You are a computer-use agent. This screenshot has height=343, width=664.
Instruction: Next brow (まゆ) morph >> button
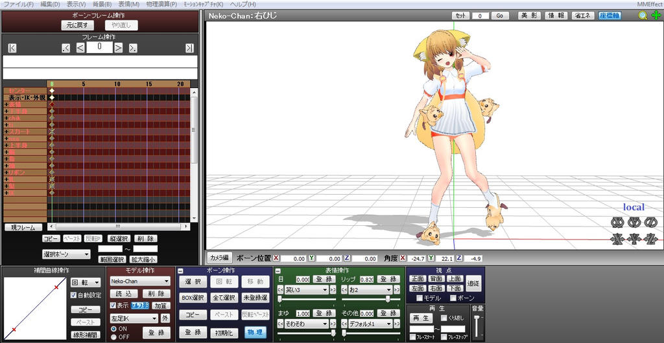(x=333, y=324)
